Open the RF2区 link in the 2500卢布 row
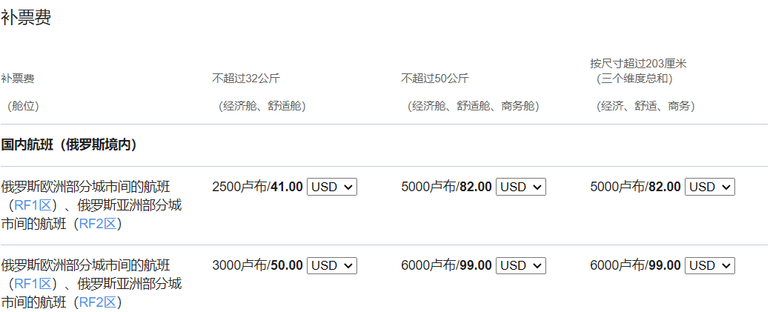The height and width of the screenshot is (312, 770). pos(98,223)
